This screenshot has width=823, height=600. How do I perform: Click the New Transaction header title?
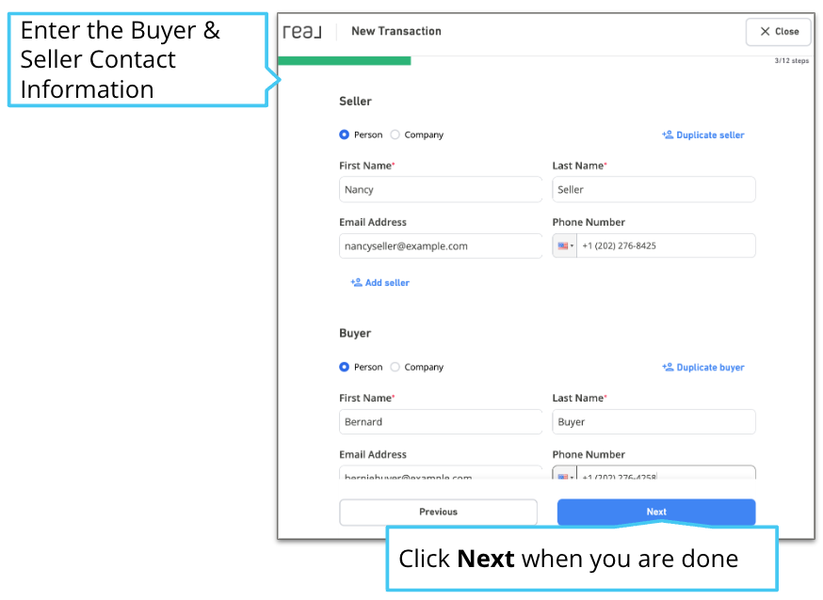[x=395, y=30]
